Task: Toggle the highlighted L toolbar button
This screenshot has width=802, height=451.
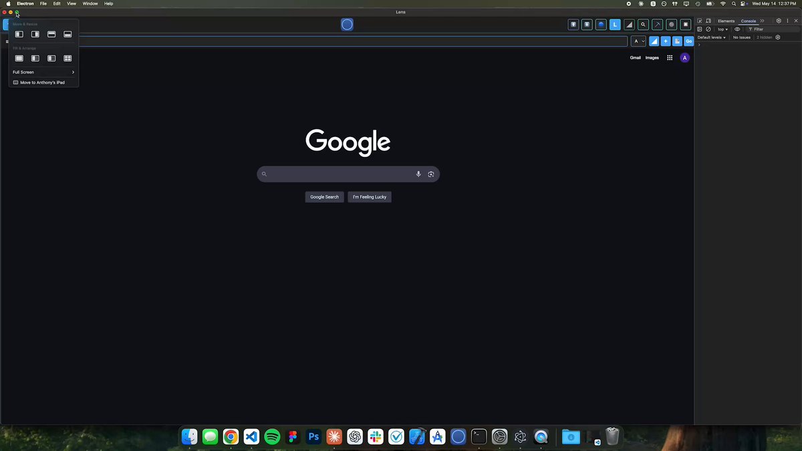Action: click(615, 25)
